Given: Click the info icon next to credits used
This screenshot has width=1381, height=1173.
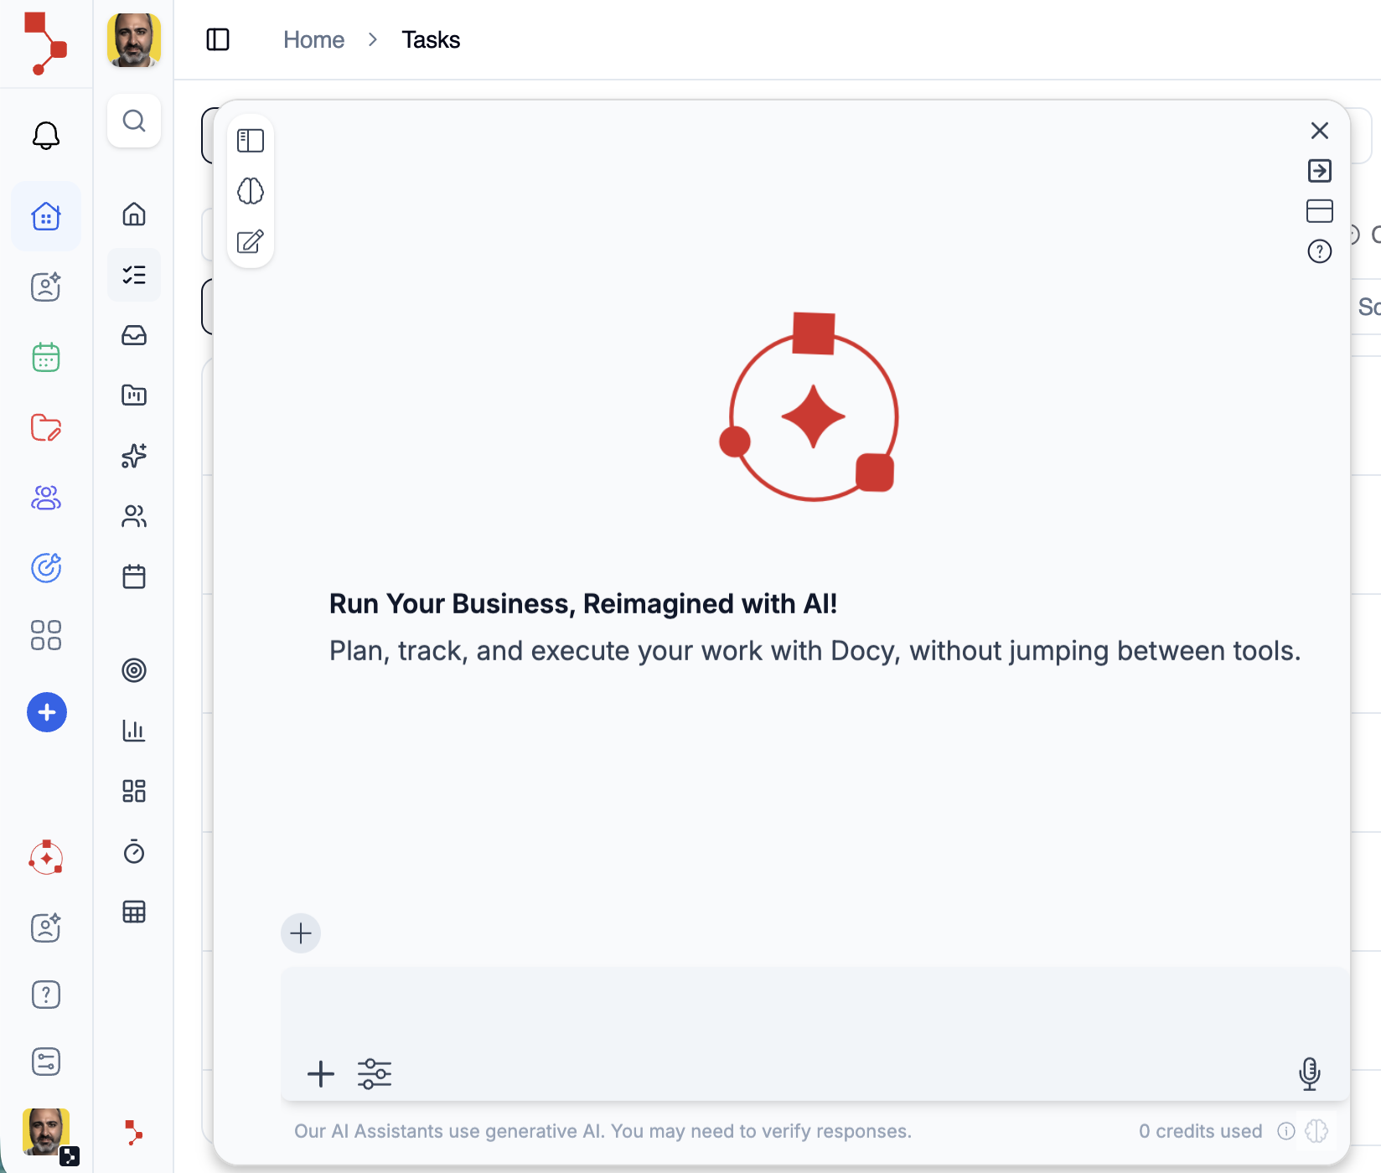Looking at the screenshot, I should pos(1286,1131).
